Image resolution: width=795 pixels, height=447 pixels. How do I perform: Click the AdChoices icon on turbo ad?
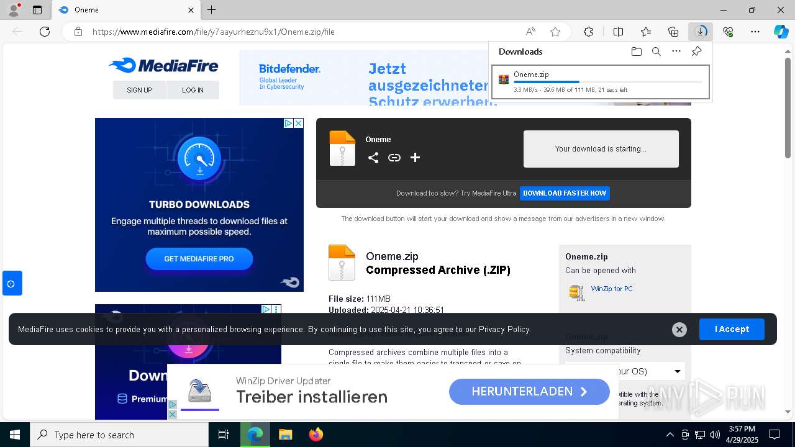[288, 124]
